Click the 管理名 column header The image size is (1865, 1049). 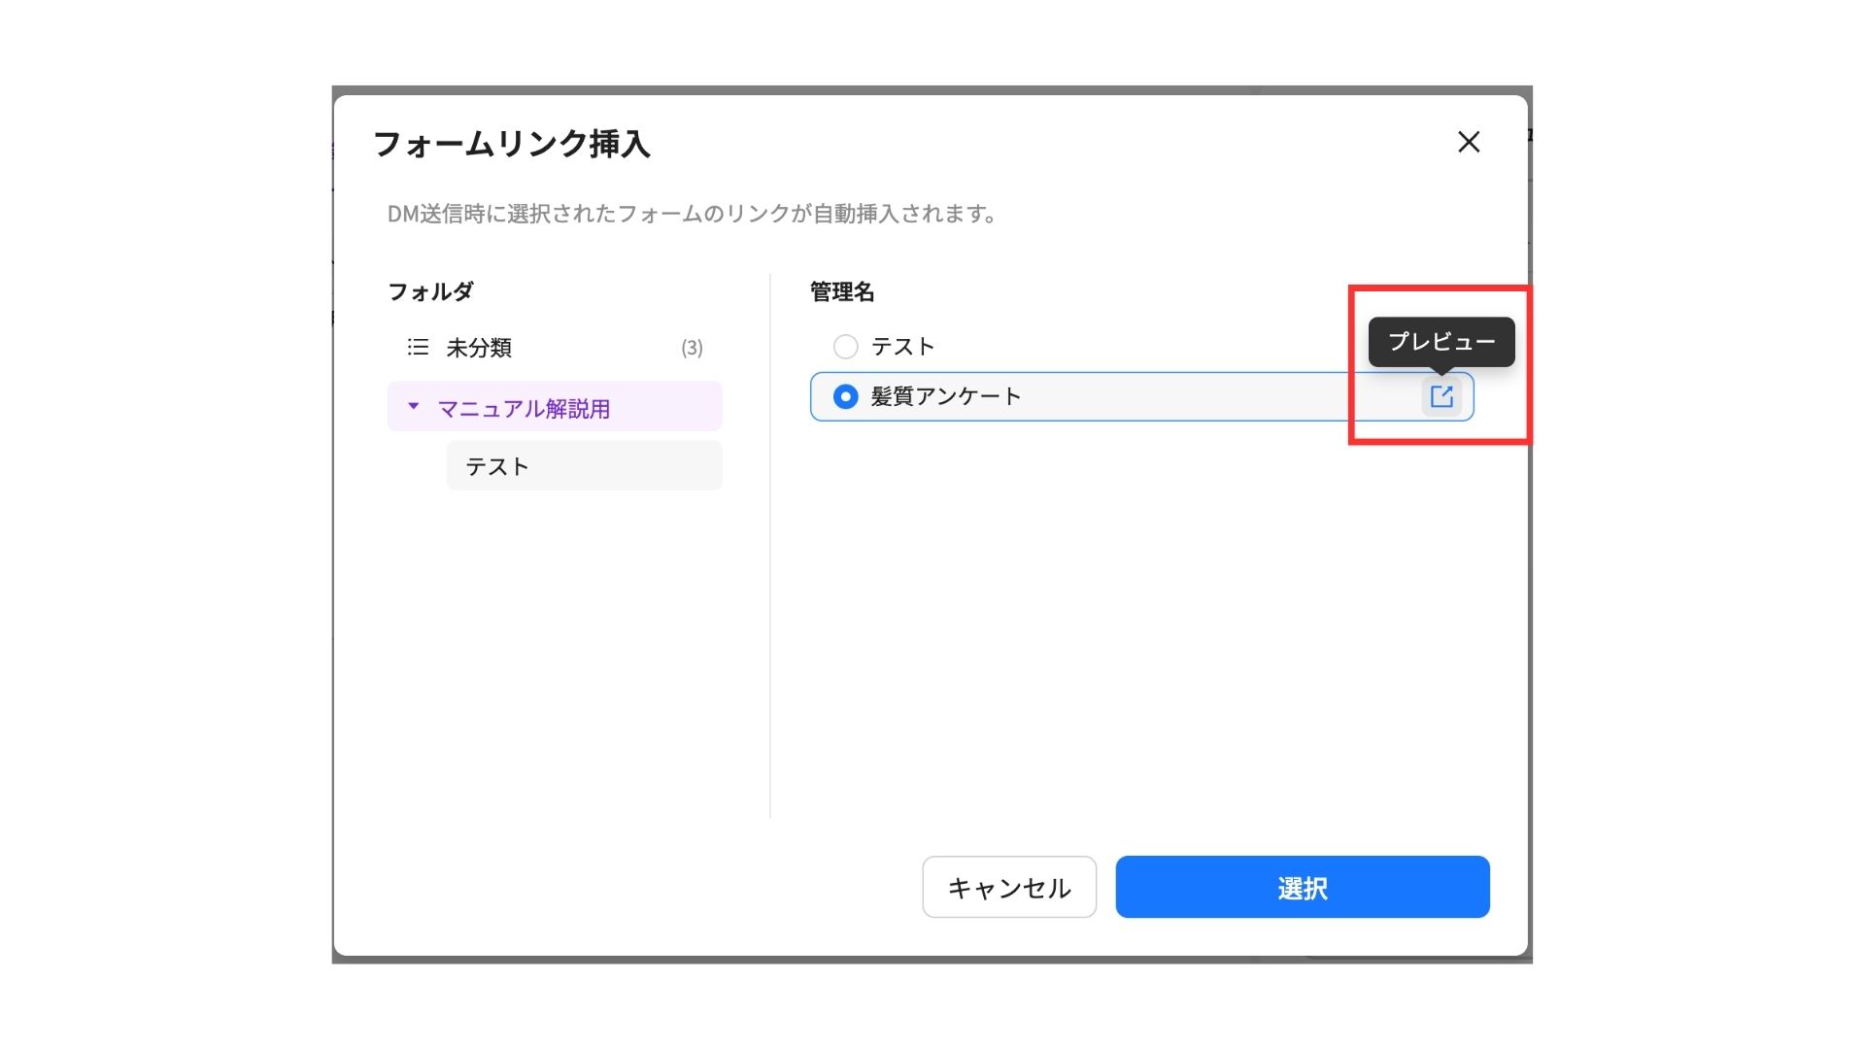[842, 291]
